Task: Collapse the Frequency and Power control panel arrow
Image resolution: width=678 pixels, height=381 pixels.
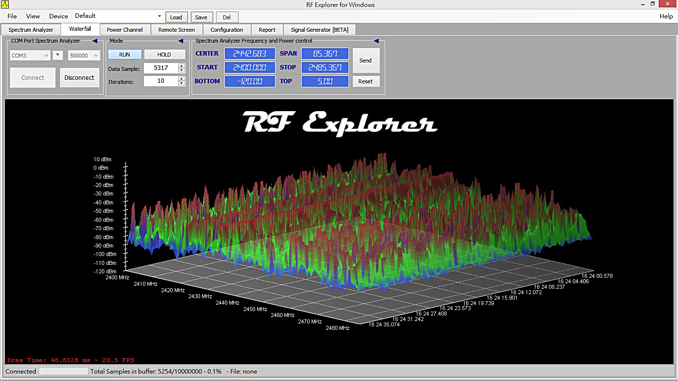Action: click(376, 41)
